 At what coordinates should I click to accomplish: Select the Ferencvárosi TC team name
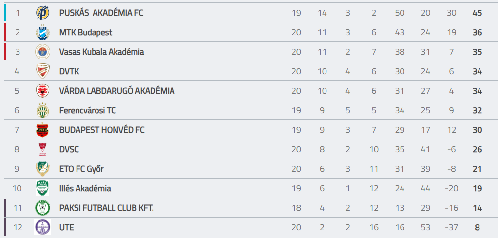88,110
